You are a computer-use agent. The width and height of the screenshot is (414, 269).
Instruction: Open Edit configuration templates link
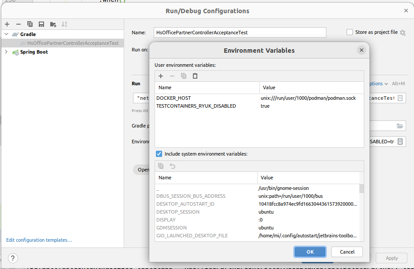(39, 240)
